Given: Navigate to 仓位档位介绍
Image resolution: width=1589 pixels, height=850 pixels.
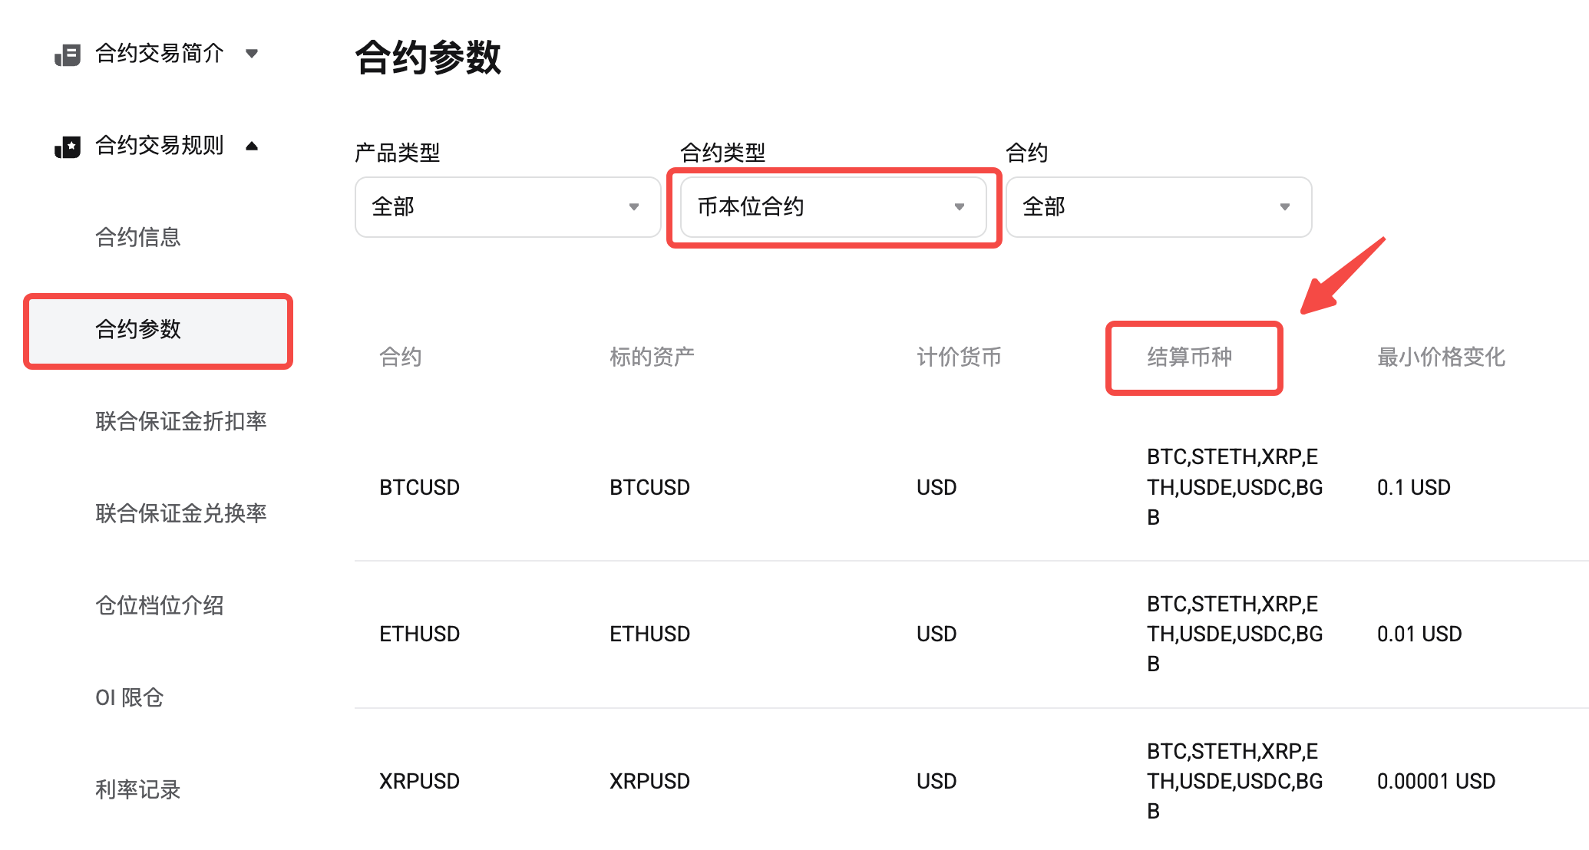Looking at the screenshot, I should coord(160,605).
